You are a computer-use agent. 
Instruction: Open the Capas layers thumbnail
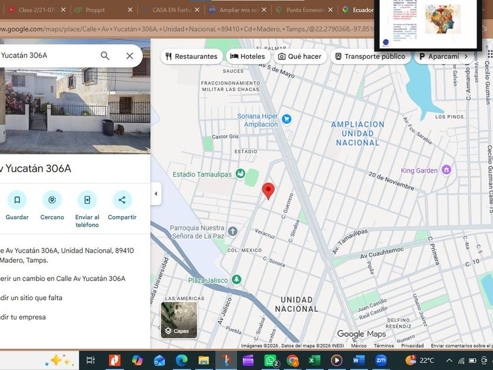tap(179, 320)
